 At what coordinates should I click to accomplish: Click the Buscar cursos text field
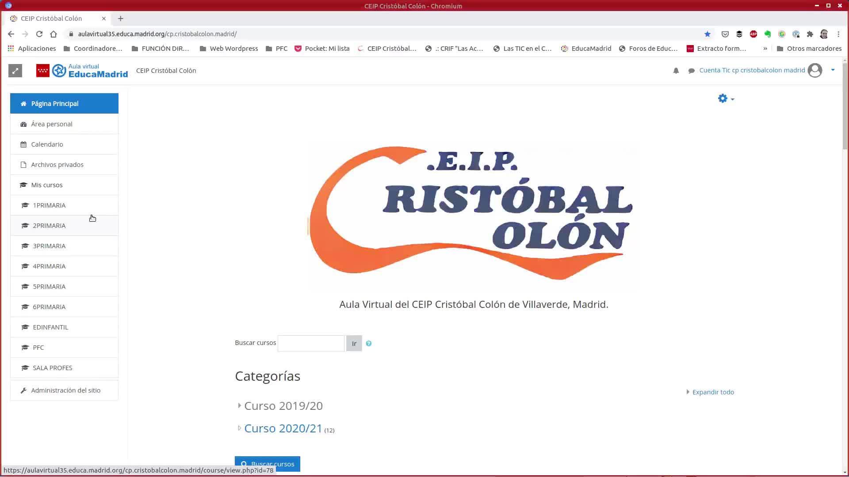tap(311, 343)
